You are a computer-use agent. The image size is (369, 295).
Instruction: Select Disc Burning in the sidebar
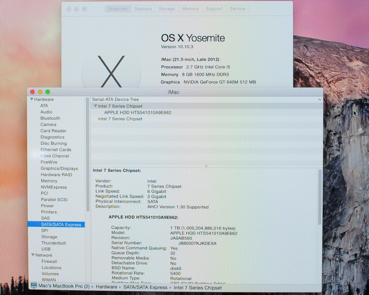(x=54, y=143)
